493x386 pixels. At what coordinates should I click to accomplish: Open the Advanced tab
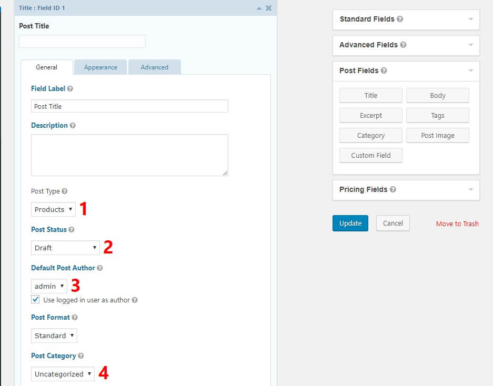pos(154,67)
